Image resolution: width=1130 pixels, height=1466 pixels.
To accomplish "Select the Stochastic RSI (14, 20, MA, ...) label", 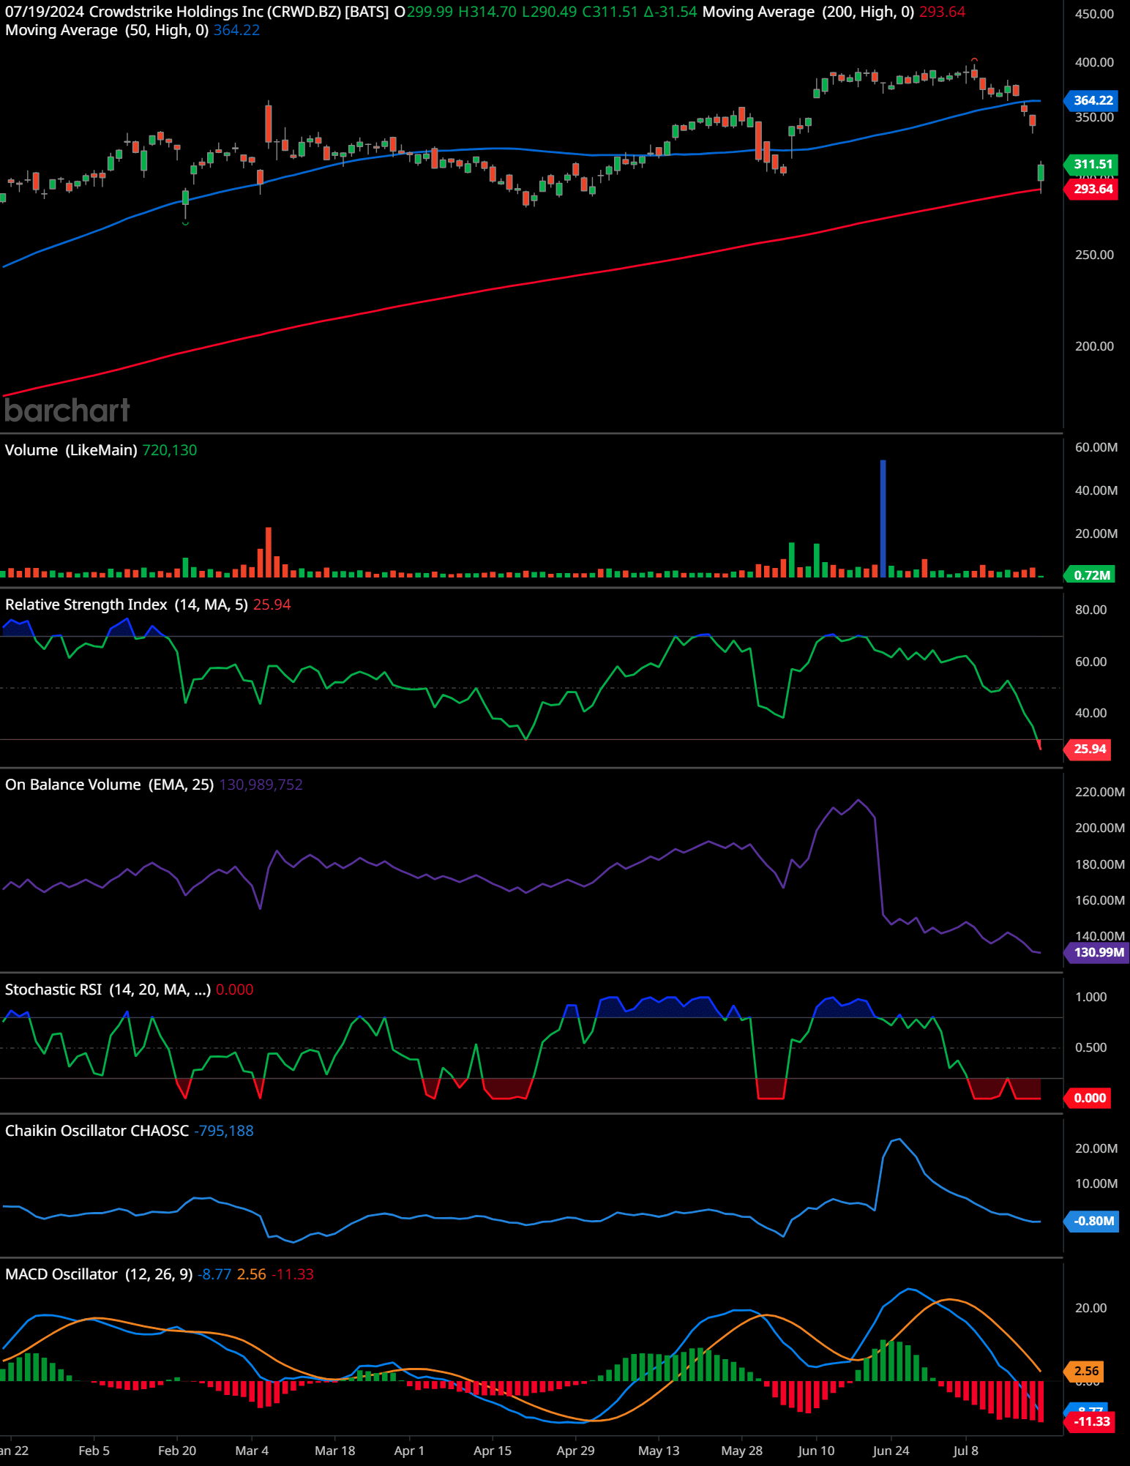I will 108,990.
